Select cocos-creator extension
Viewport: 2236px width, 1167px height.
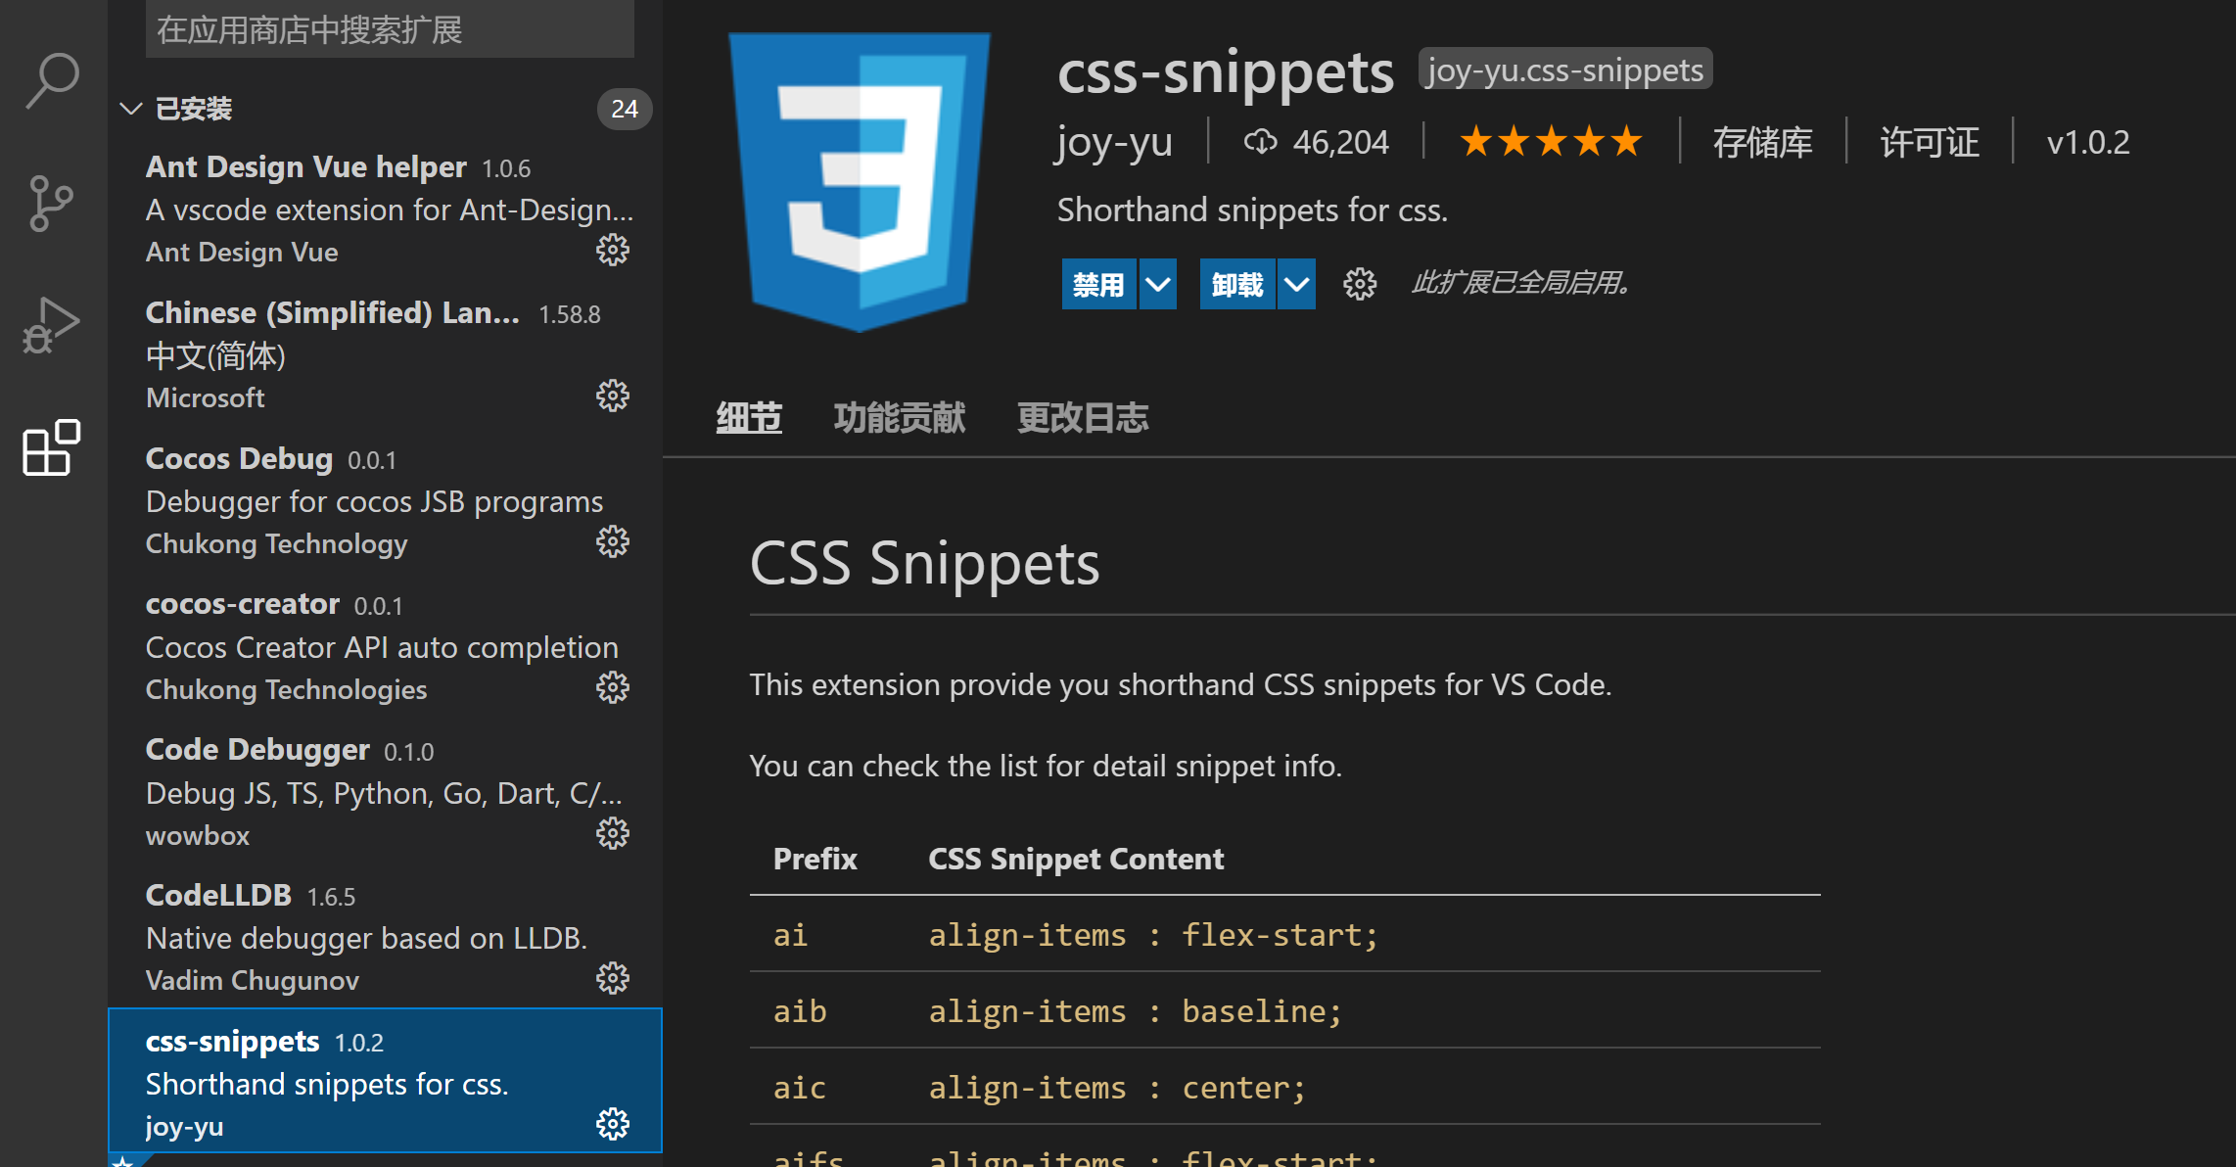click(x=385, y=646)
